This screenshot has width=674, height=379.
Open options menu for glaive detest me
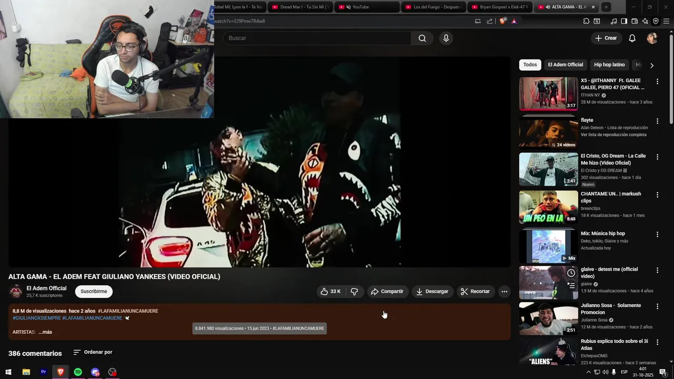[657, 270]
